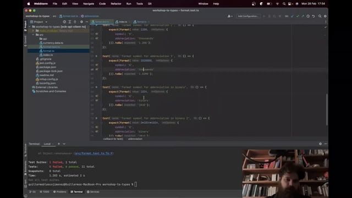352x198 pixels.
Task: Select the format.test.ts editor tab
Action: tap(102, 22)
